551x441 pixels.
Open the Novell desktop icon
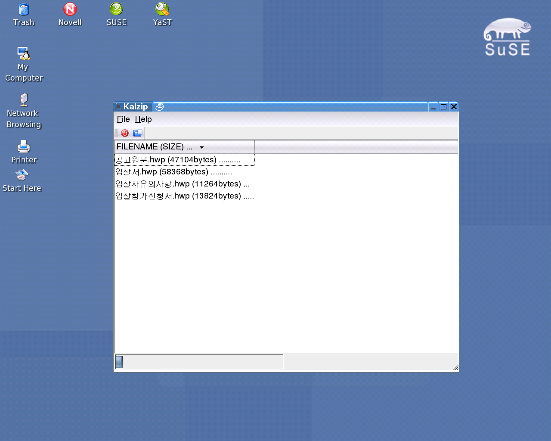pyautogui.click(x=70, y=9)
